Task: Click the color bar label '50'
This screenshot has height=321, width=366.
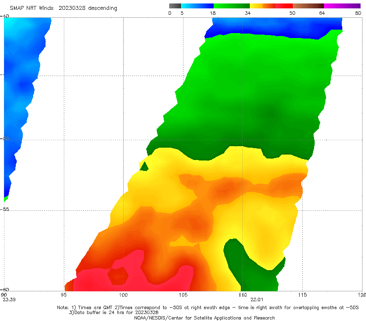Action: pos(292,13)
